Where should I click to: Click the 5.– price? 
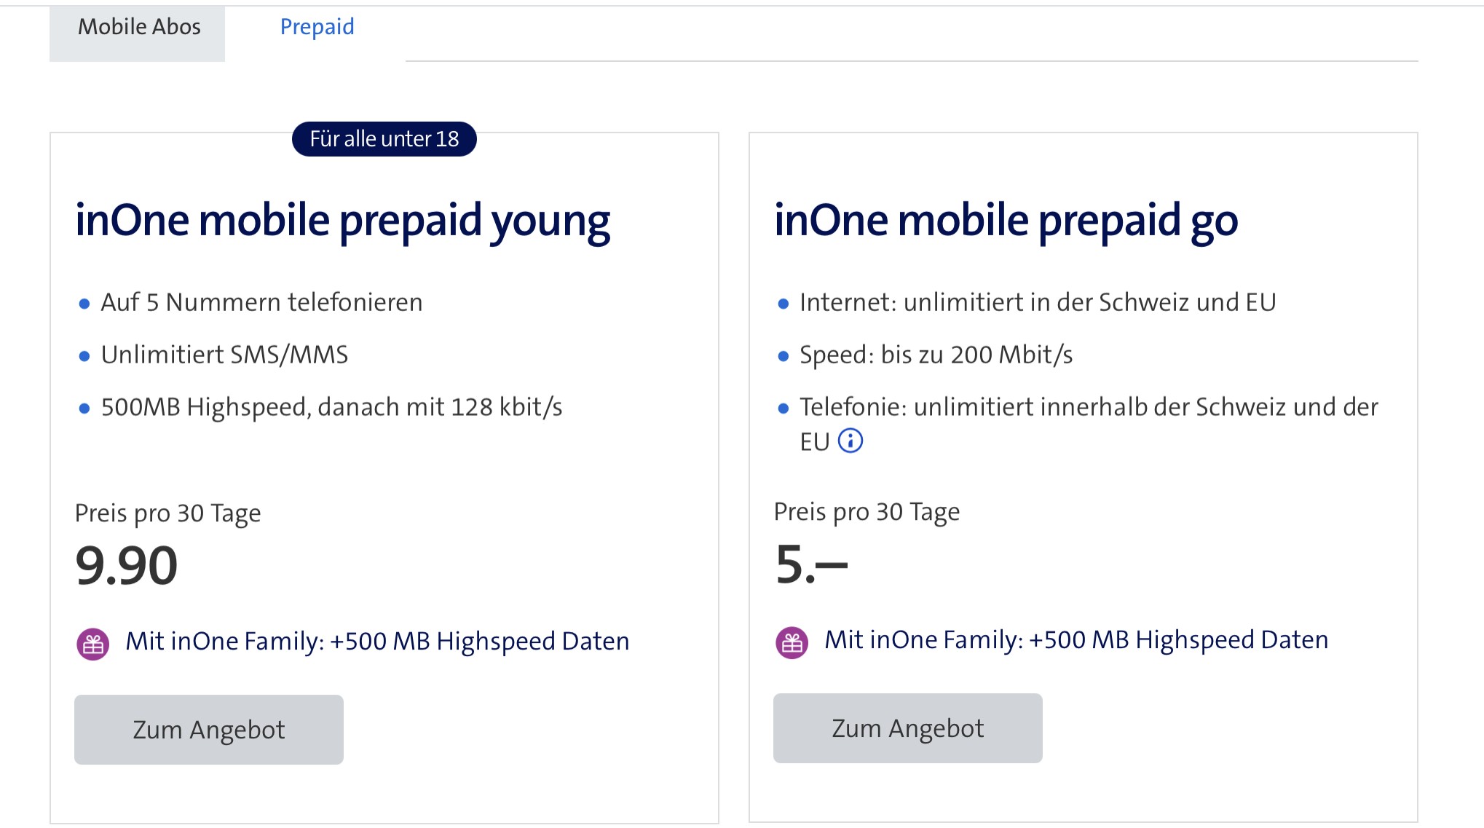coord(811,564)
